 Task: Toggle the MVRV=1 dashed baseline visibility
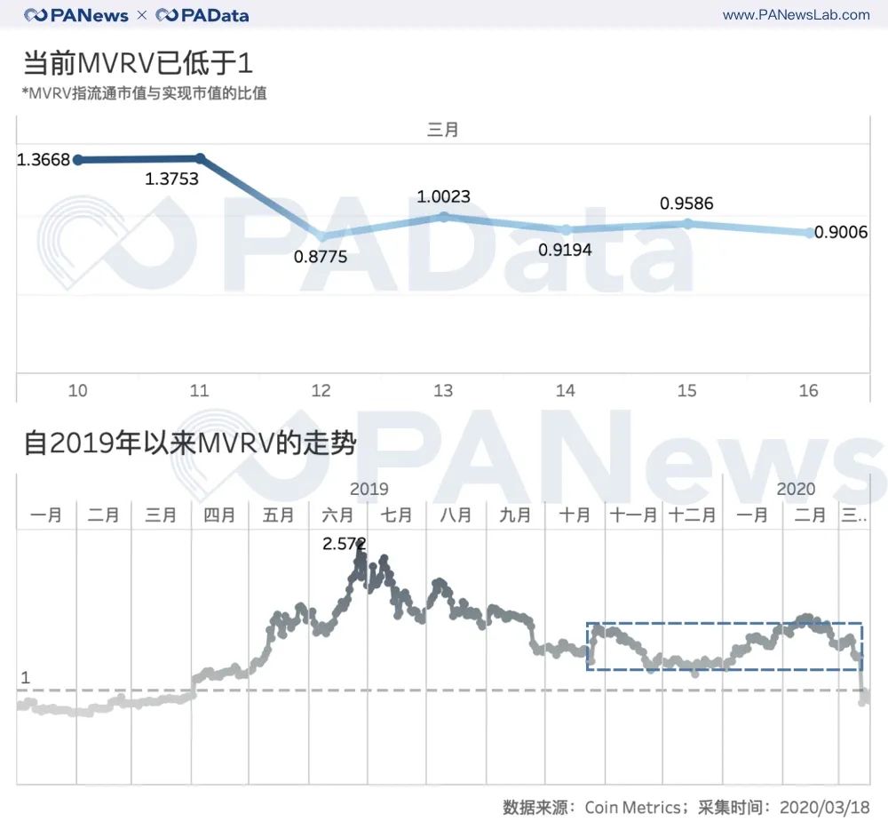click(x=444, y=690)
